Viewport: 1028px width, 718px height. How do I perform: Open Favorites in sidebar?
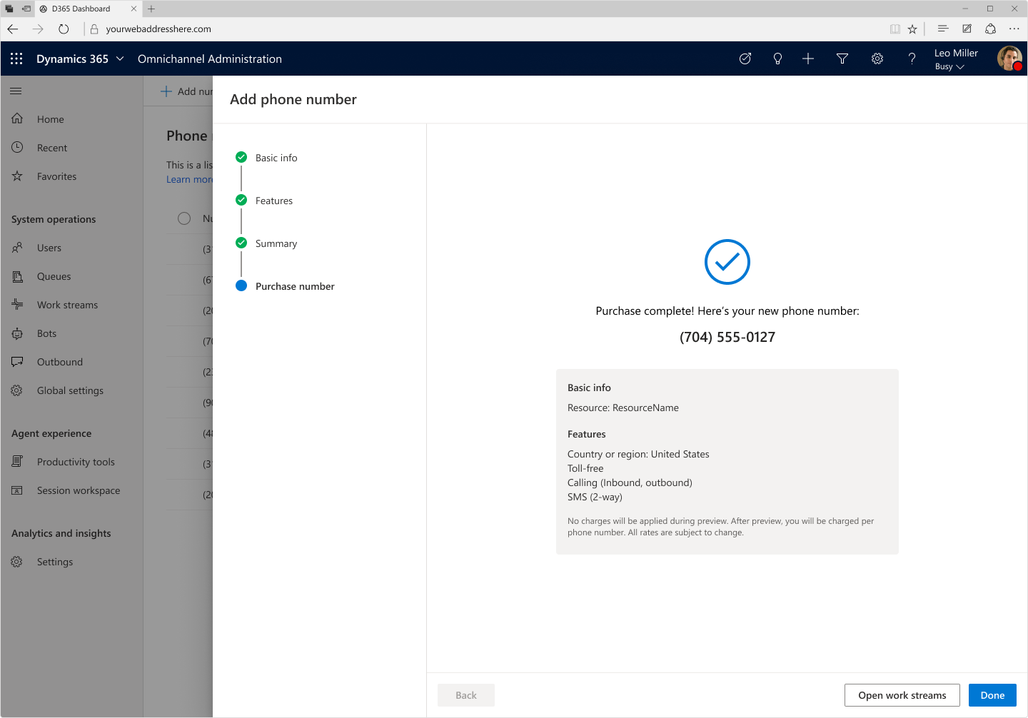click(71, 176)
